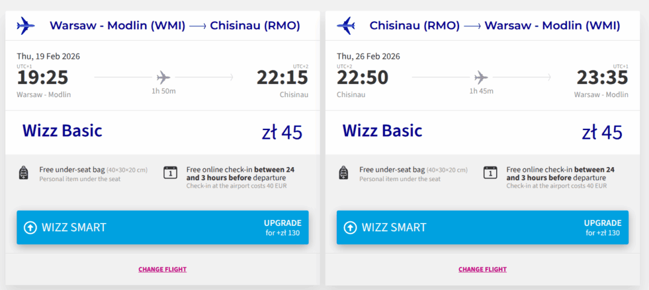This screenshot has height=290, width=649.
Task: Click the airplane icon beside Chisinau (RMO) header
Action: coord(346,25)
